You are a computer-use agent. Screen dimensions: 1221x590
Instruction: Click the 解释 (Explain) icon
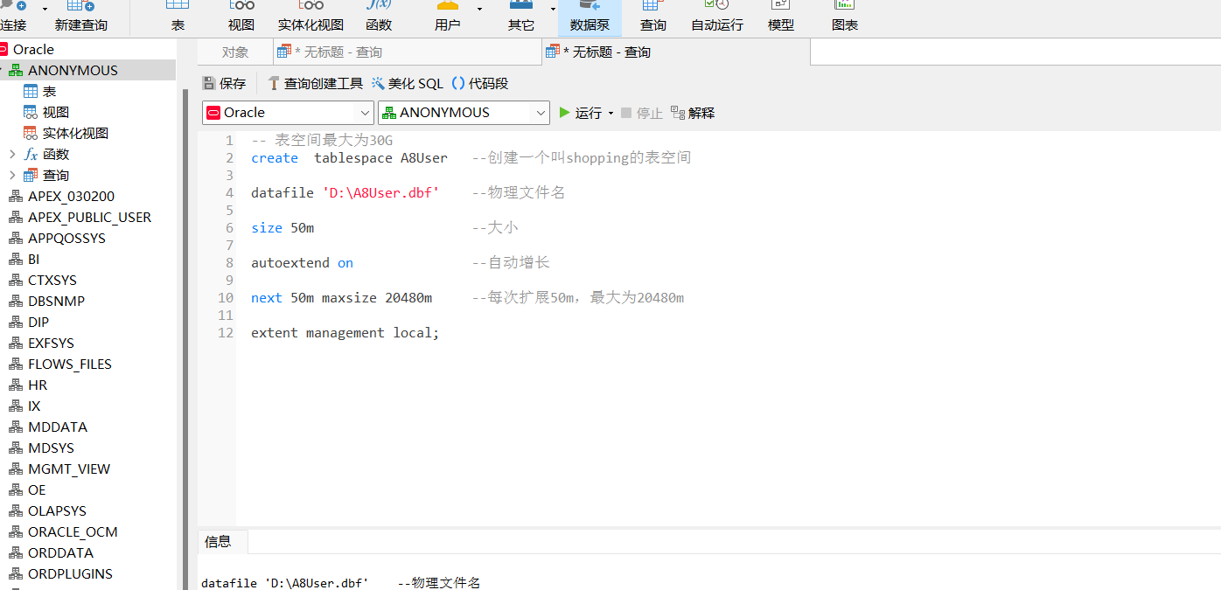692,113
